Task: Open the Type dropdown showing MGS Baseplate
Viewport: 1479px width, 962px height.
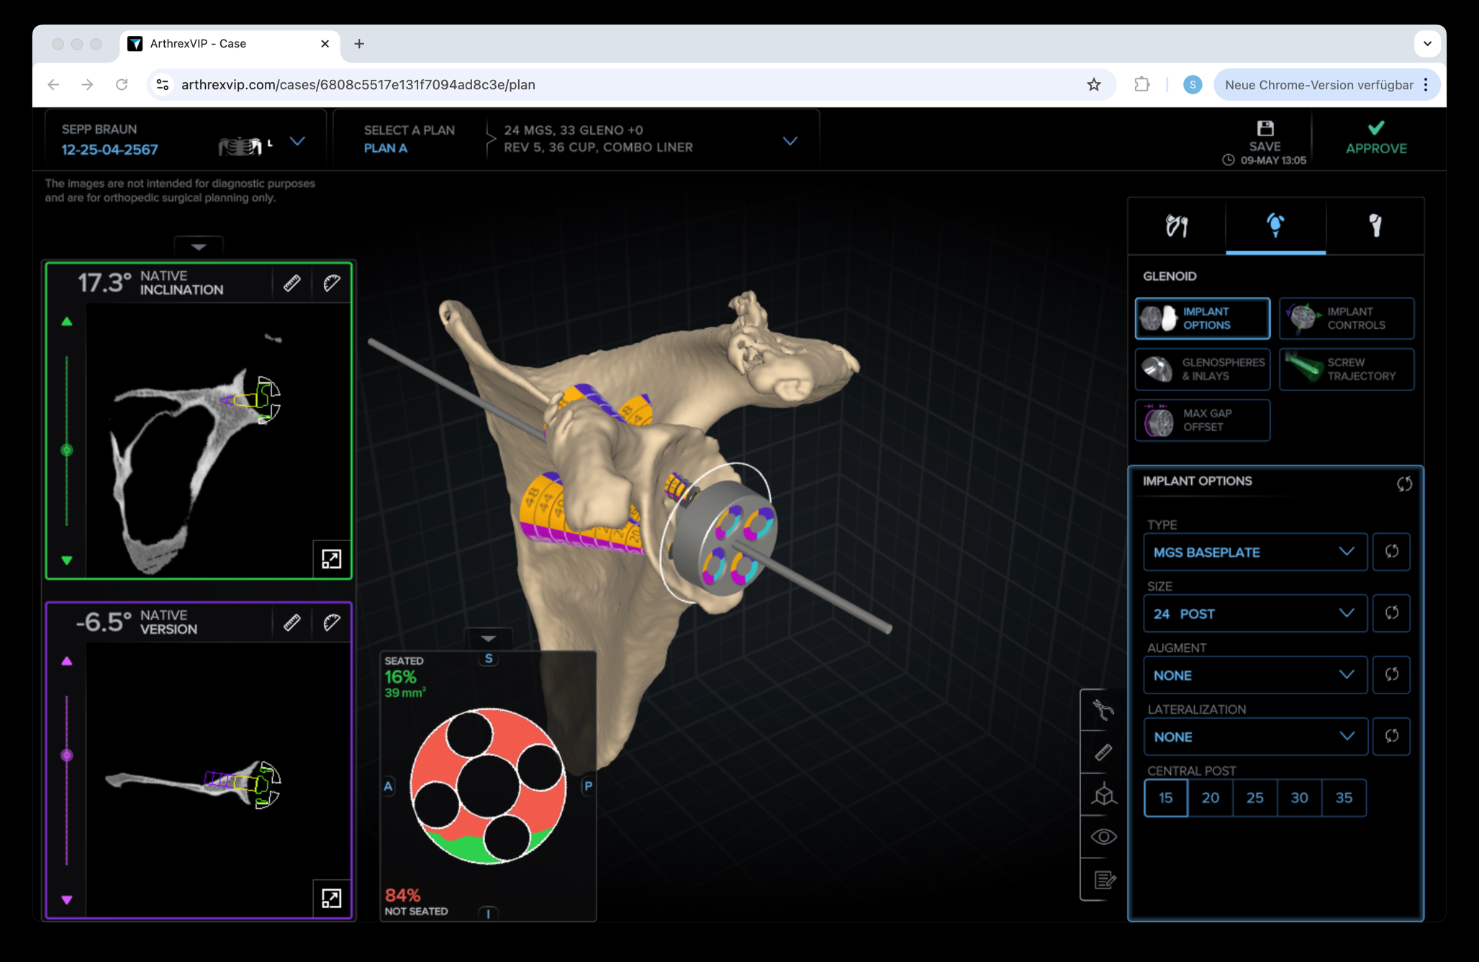Action: coord(1255,552)
